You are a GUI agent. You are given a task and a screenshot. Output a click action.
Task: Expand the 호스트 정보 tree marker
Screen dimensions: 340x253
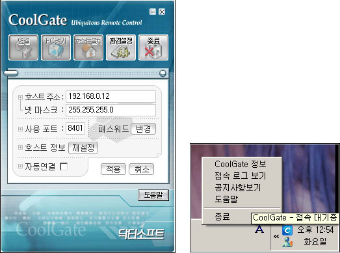[x=20, y=148]
